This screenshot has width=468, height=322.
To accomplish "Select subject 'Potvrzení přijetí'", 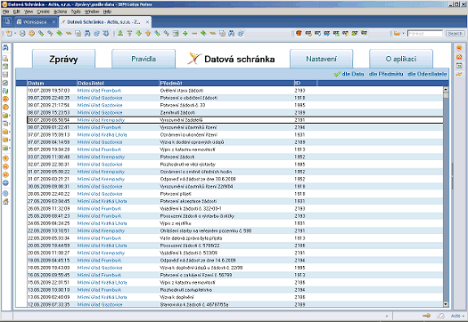I will tap(176, 194).
